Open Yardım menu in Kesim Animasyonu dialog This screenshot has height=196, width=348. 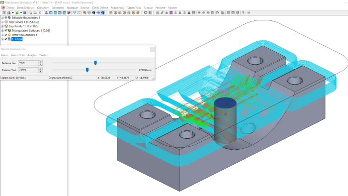[44, 55]
